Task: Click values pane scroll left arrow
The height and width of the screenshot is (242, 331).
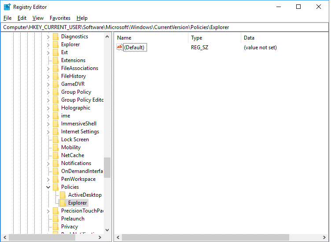Action: 118,237
